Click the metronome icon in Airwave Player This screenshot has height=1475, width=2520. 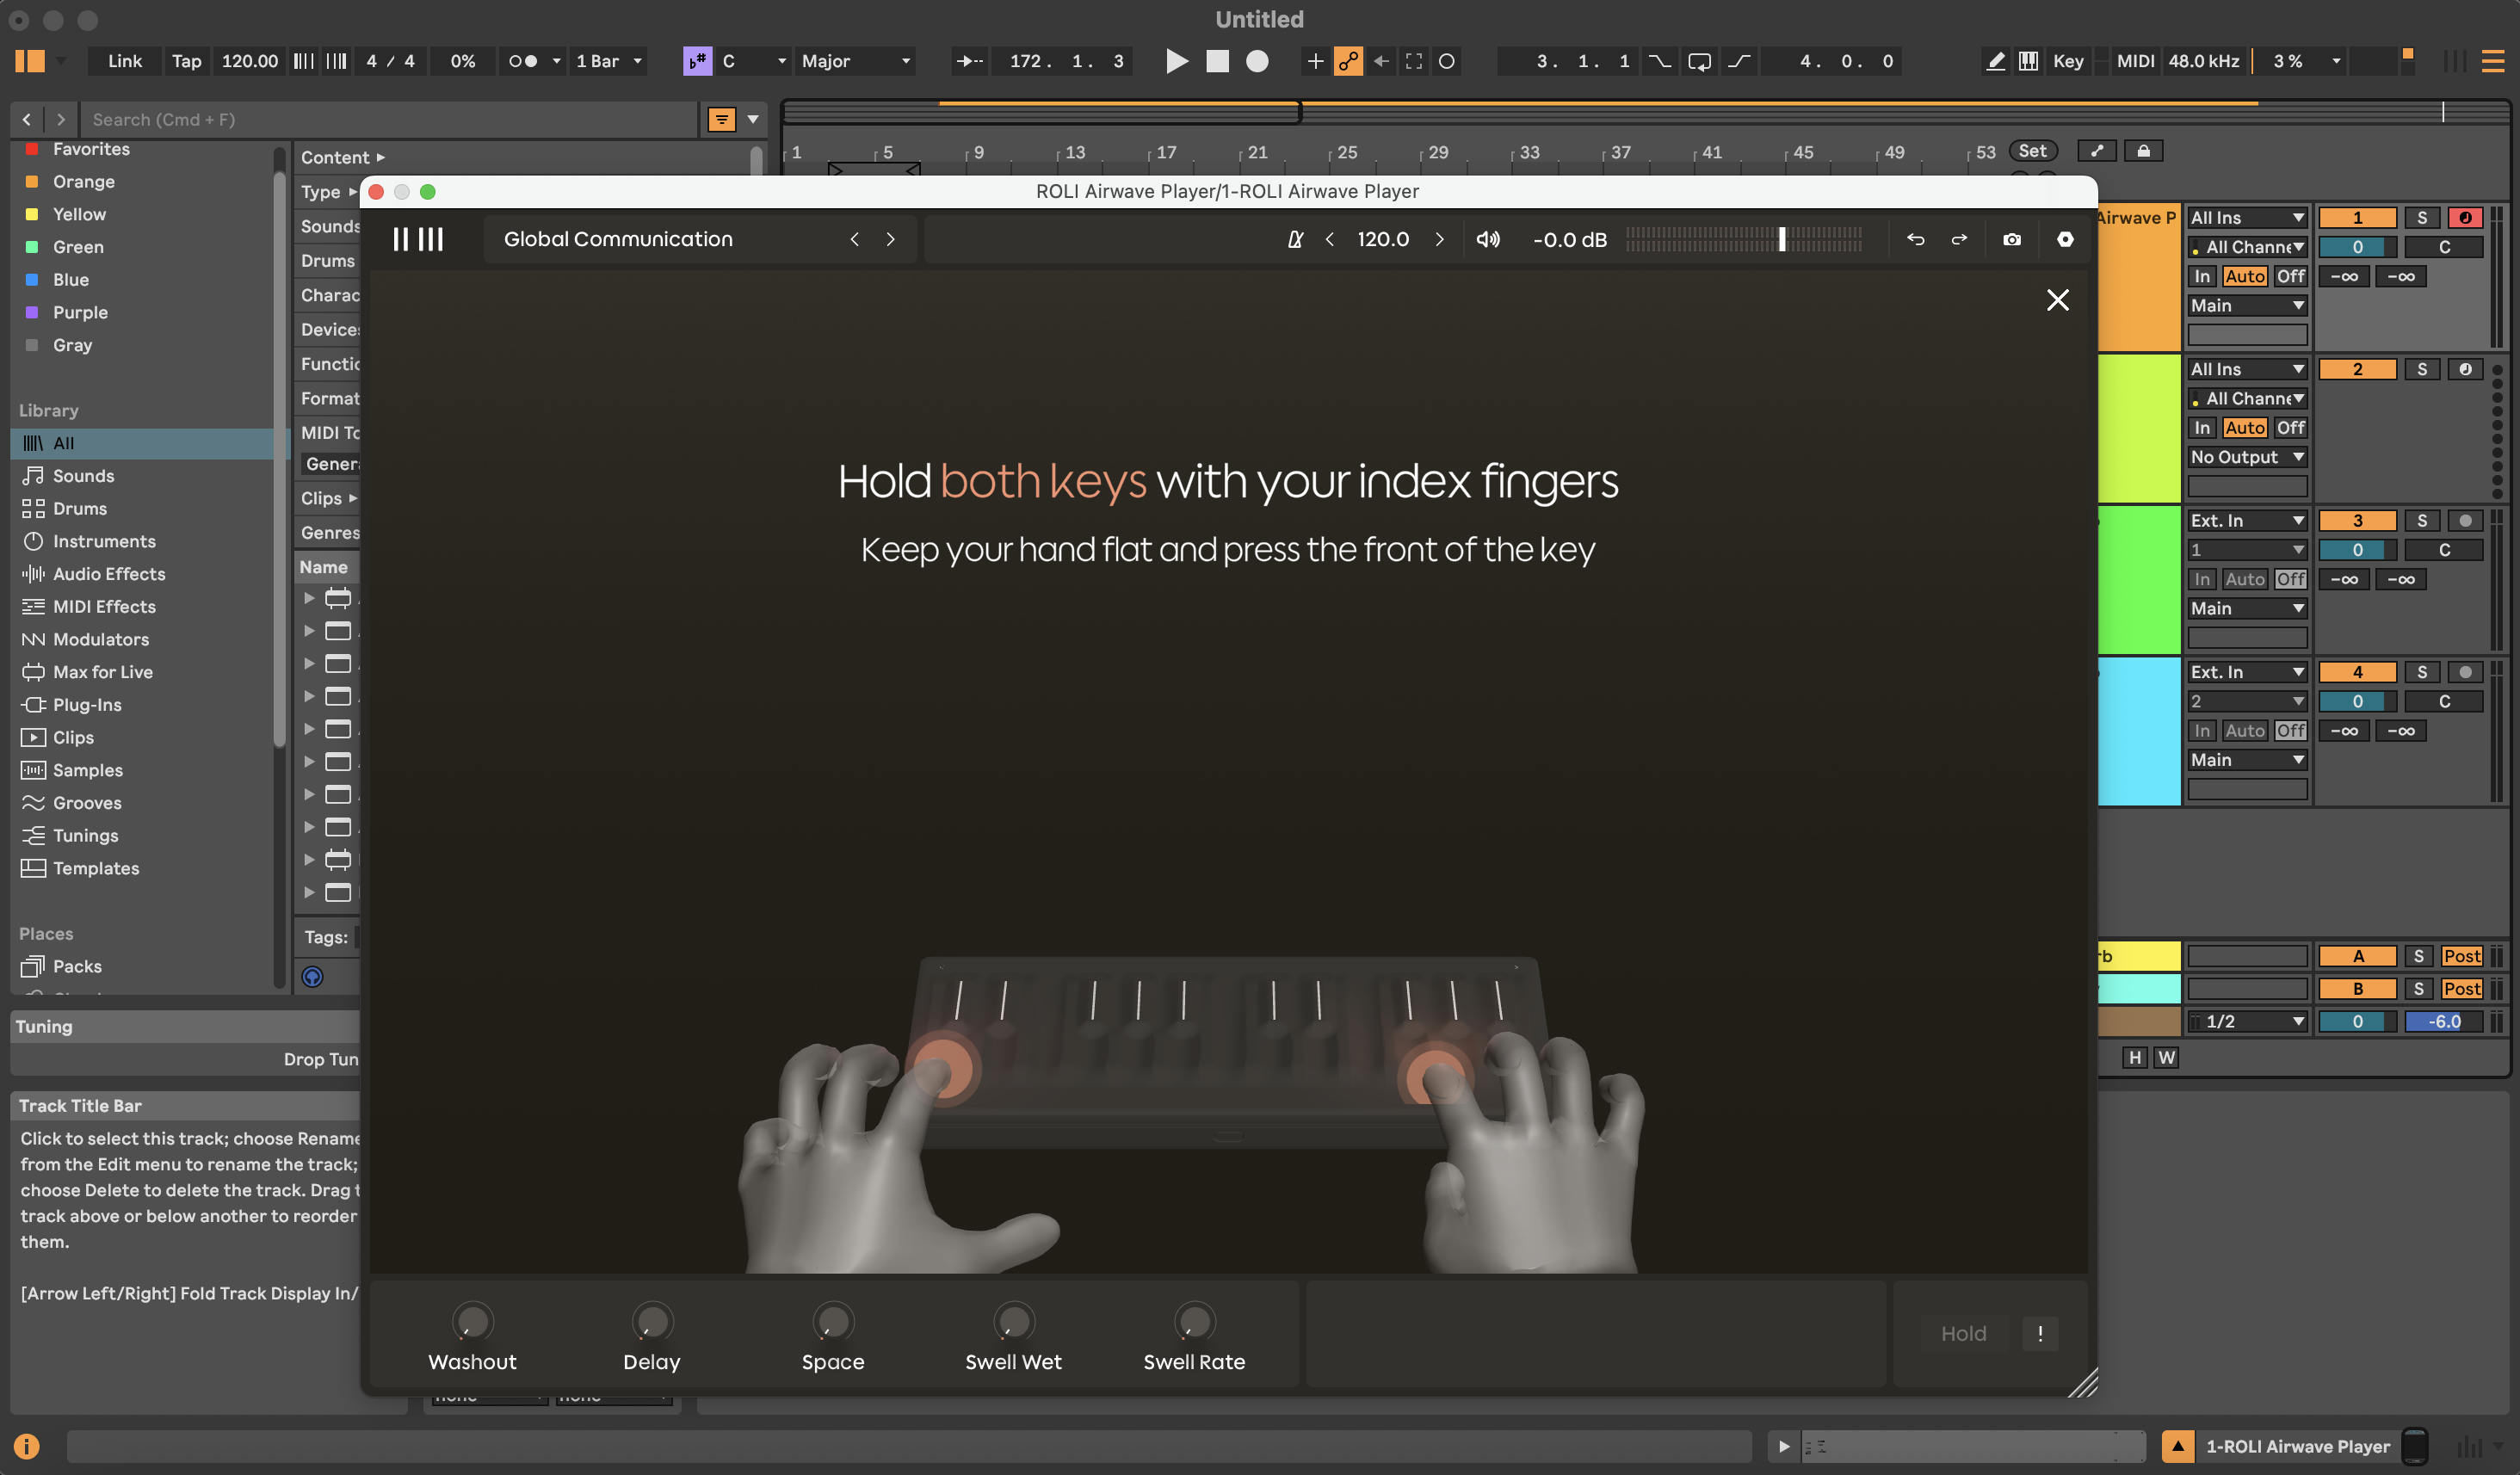click(1295, 239)
